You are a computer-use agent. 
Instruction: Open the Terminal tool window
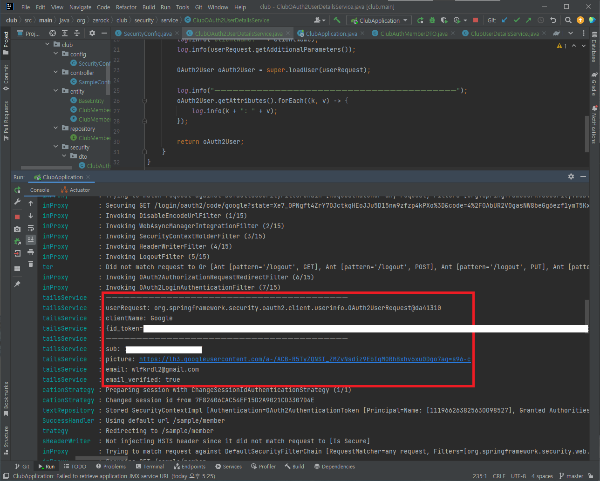pos(150,466)
